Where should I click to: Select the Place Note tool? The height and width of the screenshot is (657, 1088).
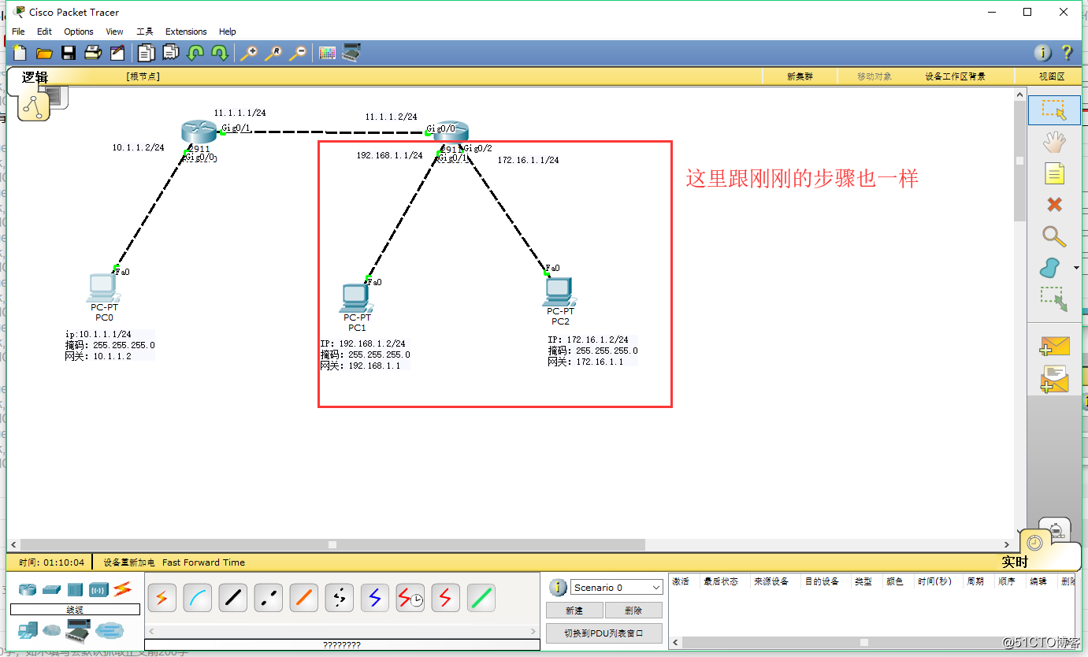click(x=1054, y=173)
